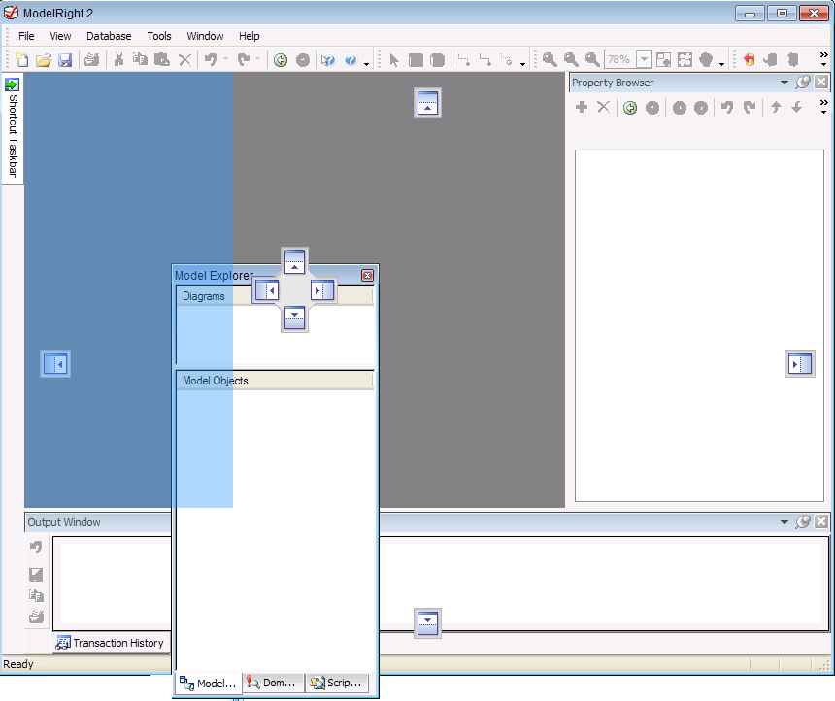Click the Undo arrow in the Output Window sidebar
This screenshot has height=701, width=835.
[36, 547]
